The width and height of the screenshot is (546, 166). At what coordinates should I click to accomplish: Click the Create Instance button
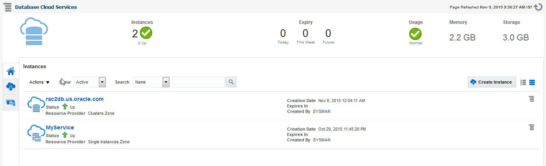(x=492, y=82)
